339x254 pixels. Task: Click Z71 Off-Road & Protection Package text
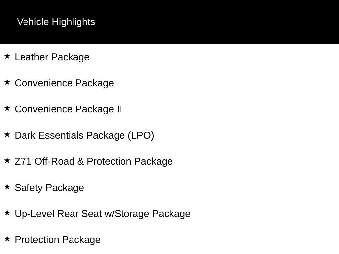[94, 161]
